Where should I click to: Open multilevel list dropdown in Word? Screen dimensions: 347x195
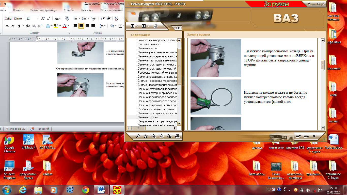[94, 19]
